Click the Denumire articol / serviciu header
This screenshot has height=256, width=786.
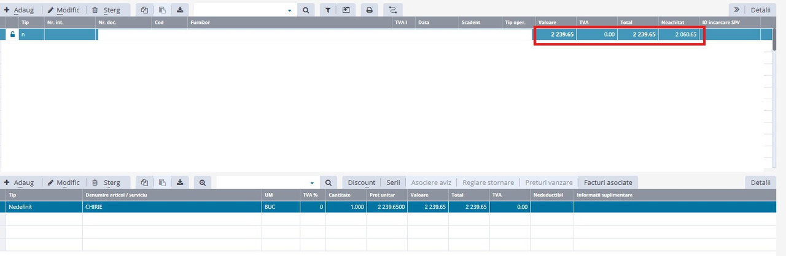[172, 195]
